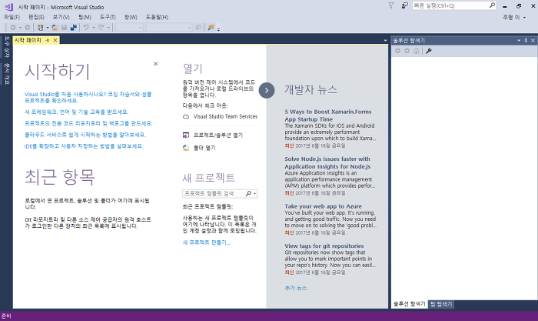Open the 문서 개요 side tab
538x321 pixels.
(x=7, y=74)
